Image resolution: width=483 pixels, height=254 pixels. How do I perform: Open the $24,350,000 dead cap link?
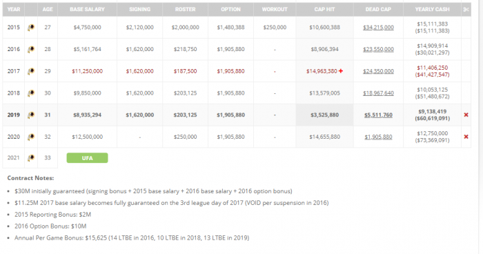(378, 71)
